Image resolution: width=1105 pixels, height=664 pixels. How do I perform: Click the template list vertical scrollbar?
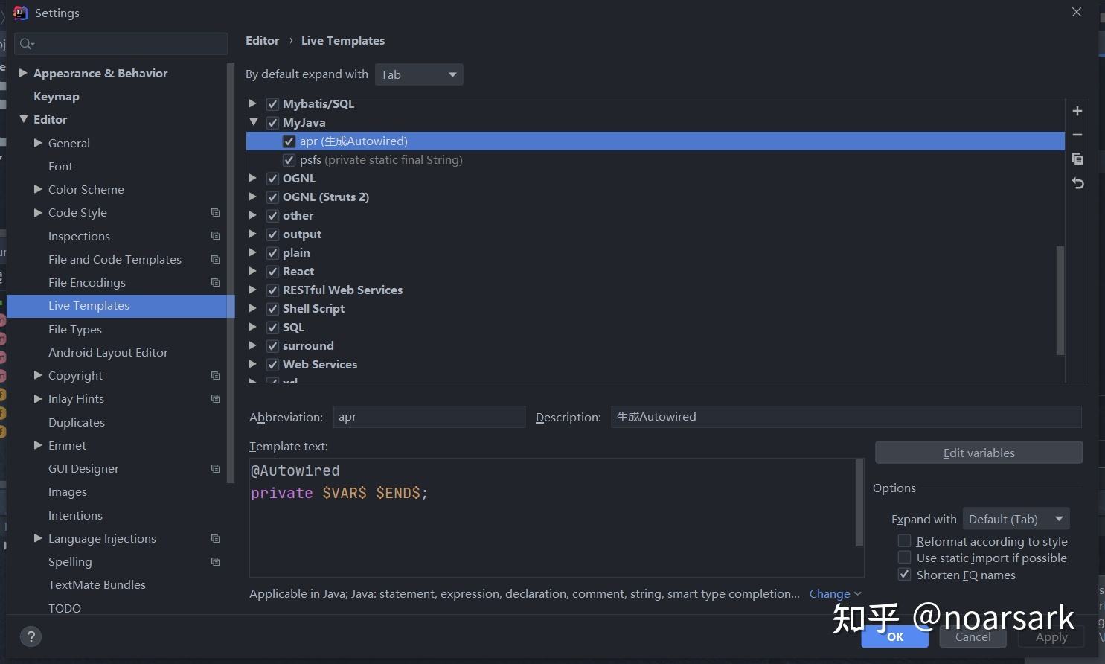coord(1060,300)
